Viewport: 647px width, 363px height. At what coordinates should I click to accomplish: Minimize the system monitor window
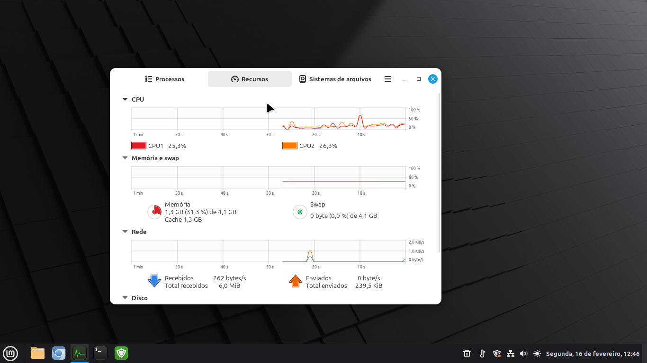(404, 79)
